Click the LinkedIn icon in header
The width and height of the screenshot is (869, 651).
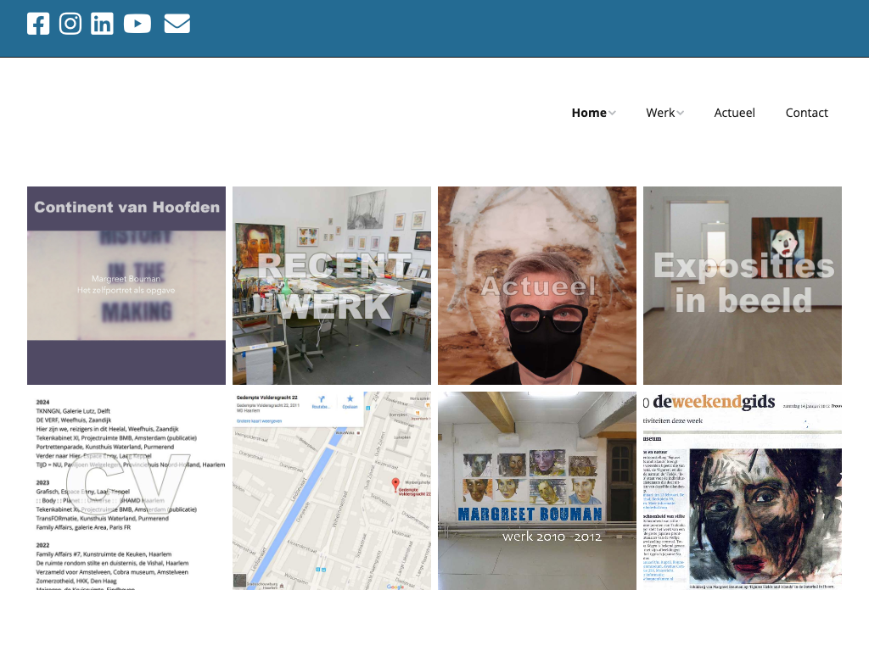coord(102,24)
